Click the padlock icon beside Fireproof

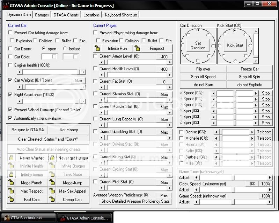tap(138, 49)
